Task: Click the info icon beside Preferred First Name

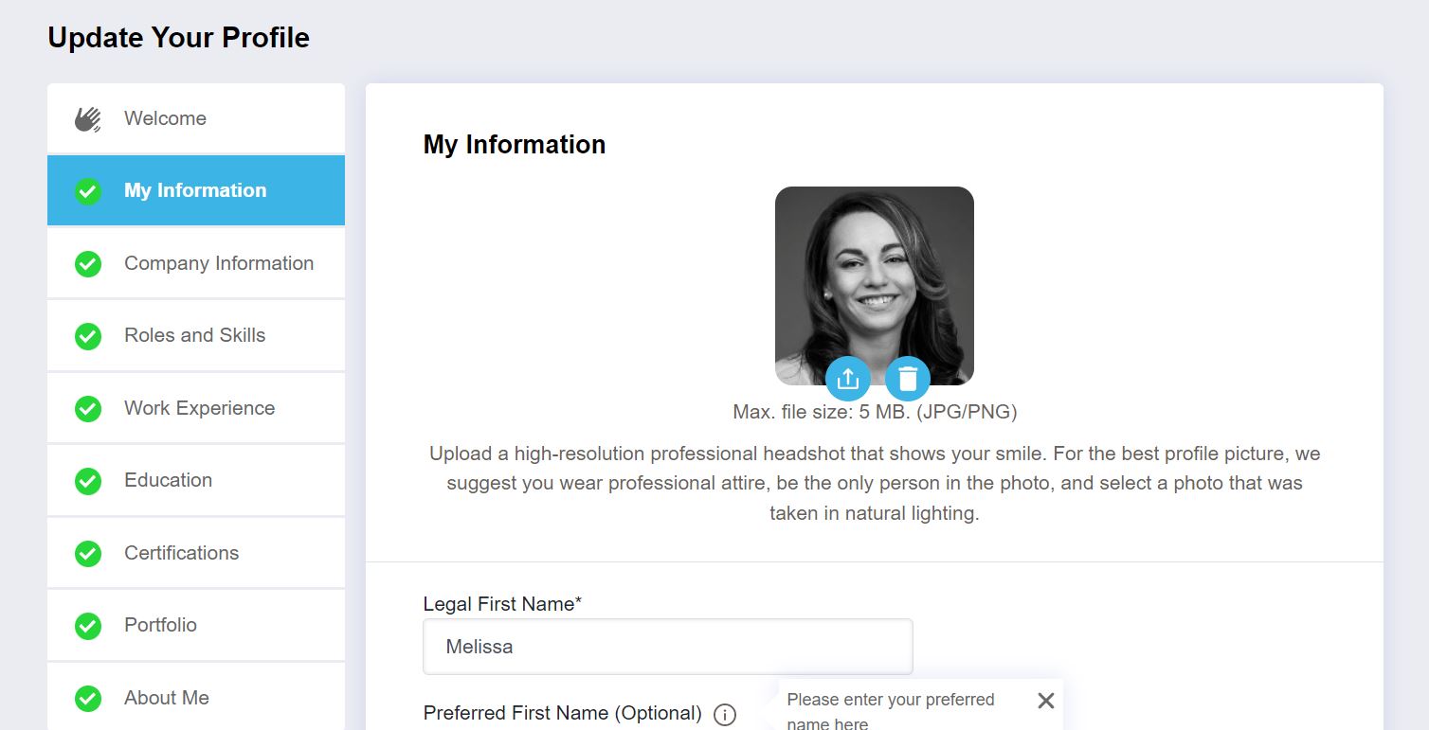Action: (x=724, y=716)
